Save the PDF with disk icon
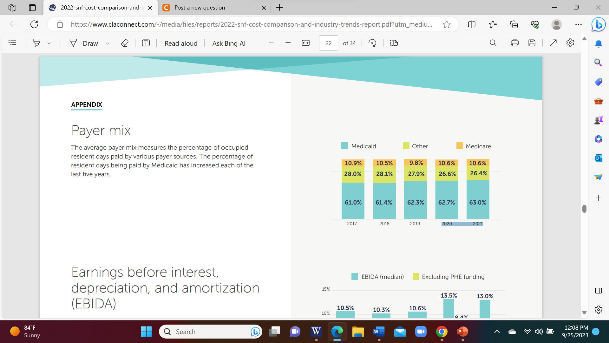This screenshot has height=343, width=609. click(x=532, y=43)
